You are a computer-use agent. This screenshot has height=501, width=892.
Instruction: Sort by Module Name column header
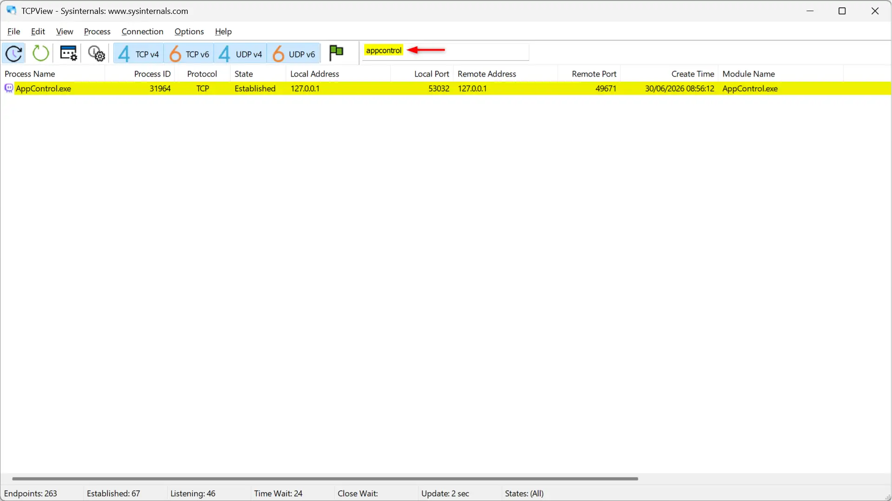coord(780,74)
